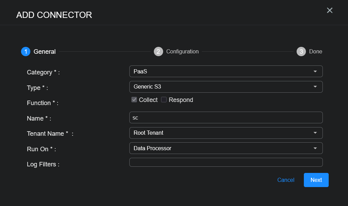
Task: Open the Type dropdown showing Generic S3
Action: 221,87
